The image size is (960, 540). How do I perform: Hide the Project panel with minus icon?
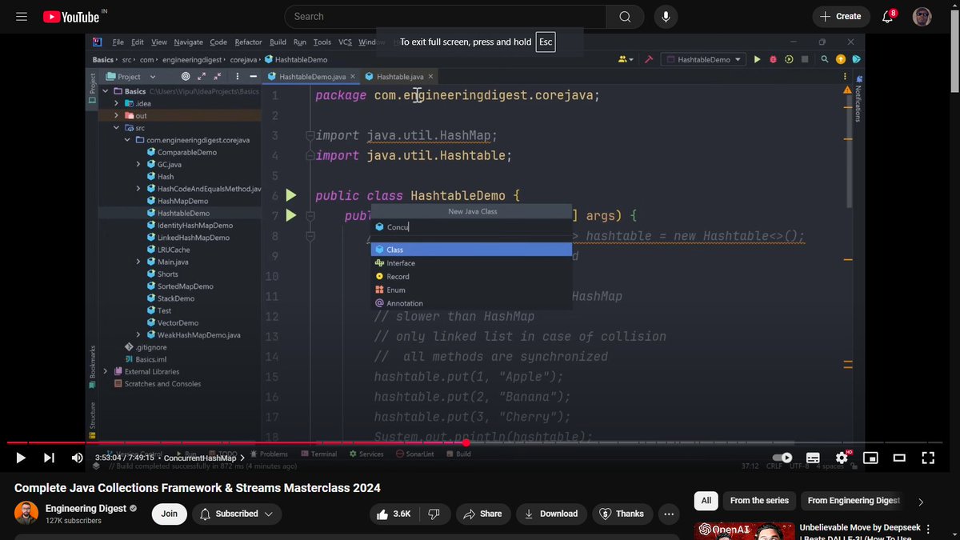pos(254,77)
